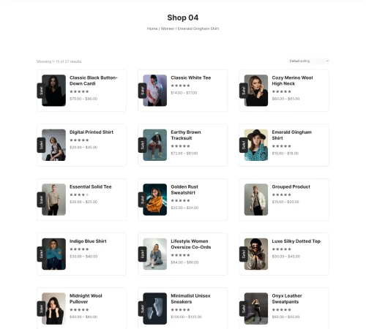Open Luxe Silky Dotted Top title
The width and height of the screenshot is (366, 329).
[296, 241]
